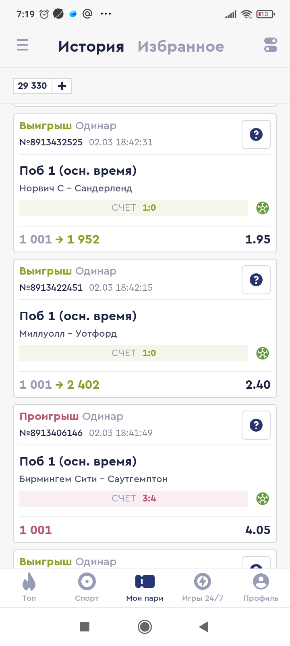
Task: Open help for bet №8913406146
Action: click(256, 425)
